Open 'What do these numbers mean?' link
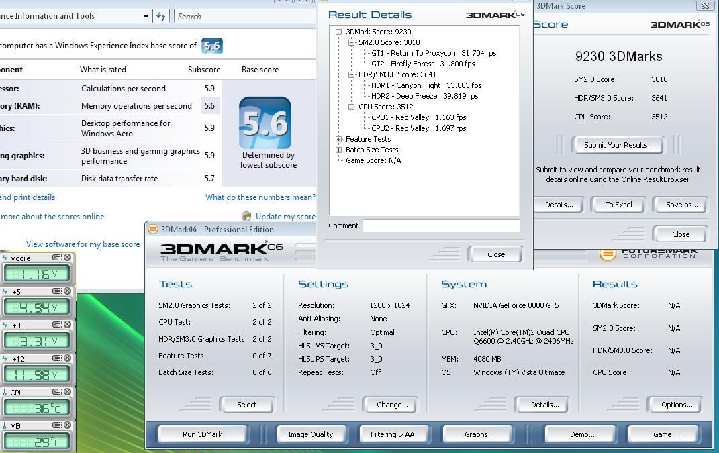Screen dimensions: 719x453 click(x=260, y=197)
